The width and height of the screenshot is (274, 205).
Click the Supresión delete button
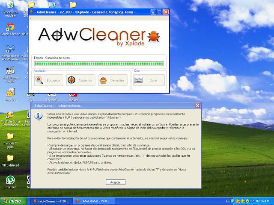click(80, 80)
